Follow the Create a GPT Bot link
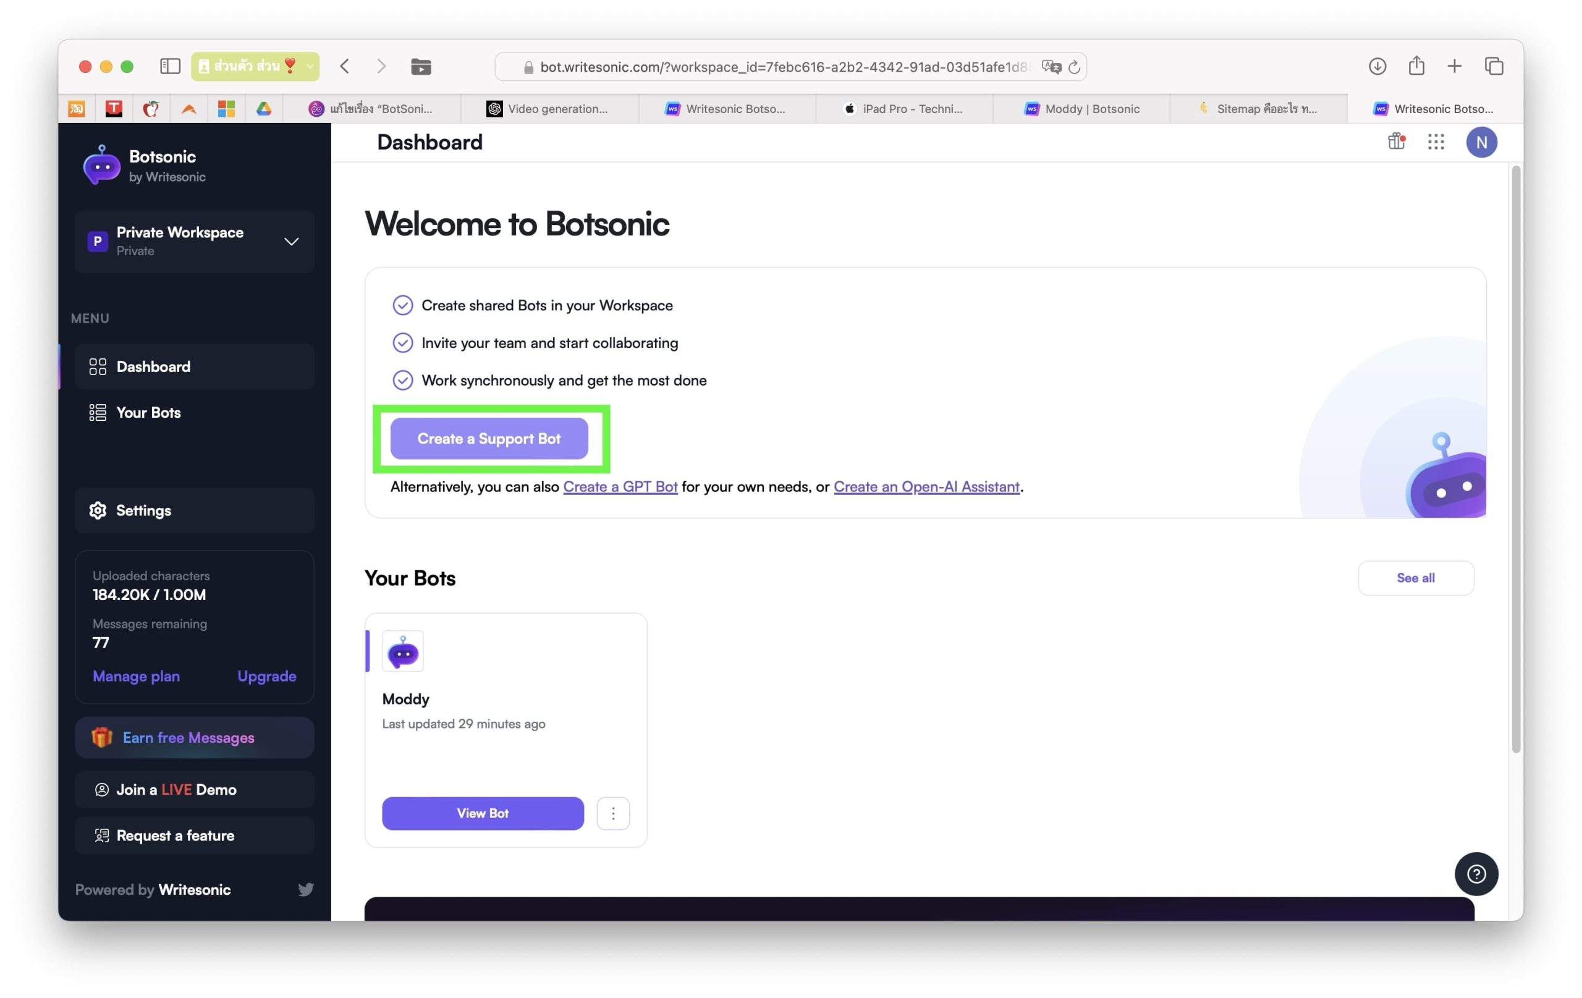Screen dimensions: 1582x998 (x=620, y=486)
